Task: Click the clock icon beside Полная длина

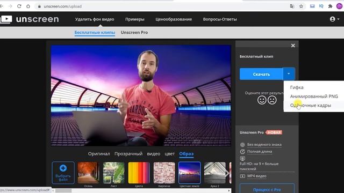Action: click(242, 152)
